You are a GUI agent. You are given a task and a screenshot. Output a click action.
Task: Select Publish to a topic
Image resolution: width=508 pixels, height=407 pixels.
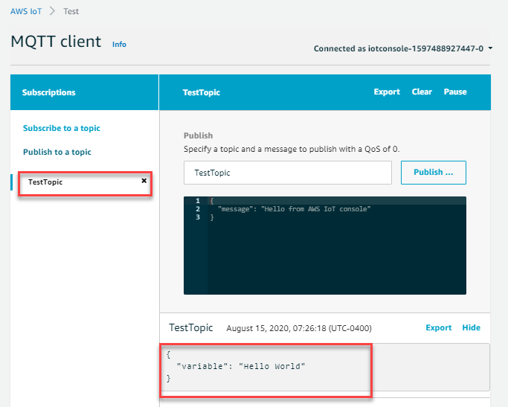(57, 152)
